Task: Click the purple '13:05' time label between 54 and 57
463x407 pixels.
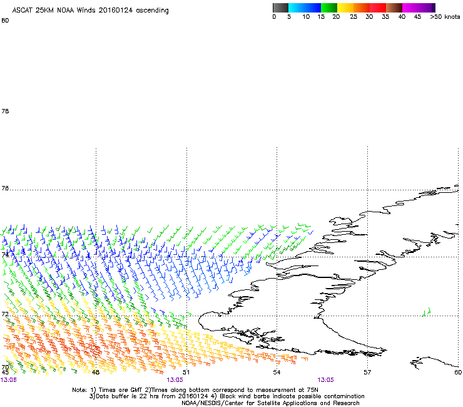Action: (x=325, y=380)
